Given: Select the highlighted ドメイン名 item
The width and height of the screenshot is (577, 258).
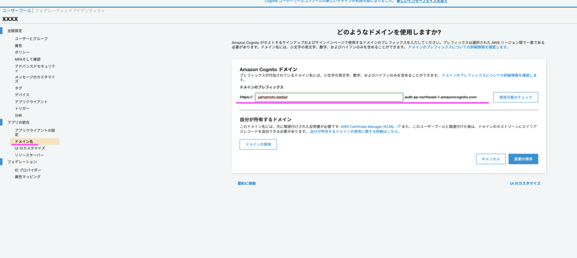Looking at the screenshot, I should pyautogui.click(x=35, y=141).
